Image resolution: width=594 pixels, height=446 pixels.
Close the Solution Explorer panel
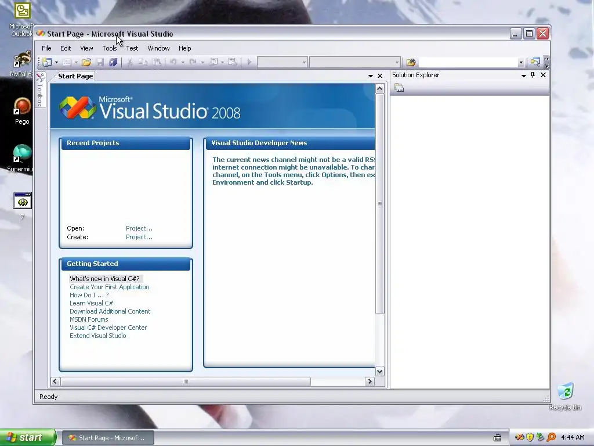click(x=543, y=75)
